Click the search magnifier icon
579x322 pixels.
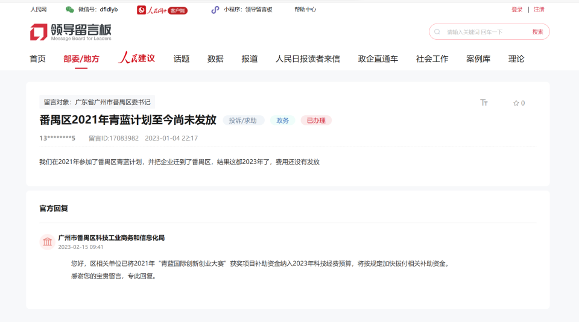pyautogui.click(x=437, y=32)
